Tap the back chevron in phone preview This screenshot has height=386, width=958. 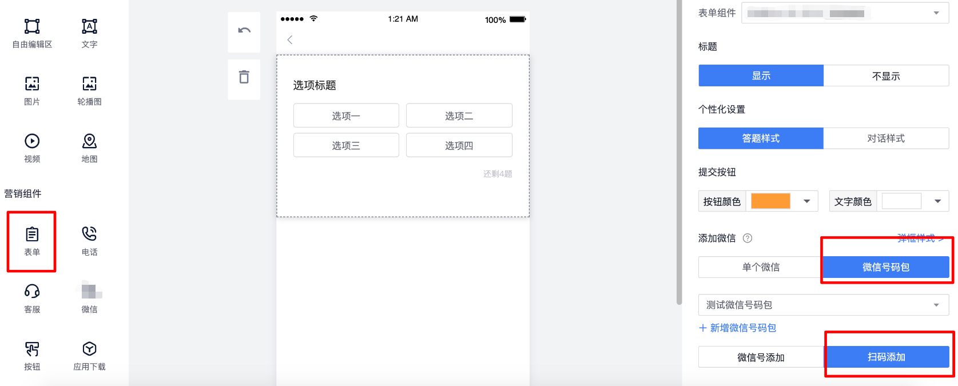tap(290, 39)
